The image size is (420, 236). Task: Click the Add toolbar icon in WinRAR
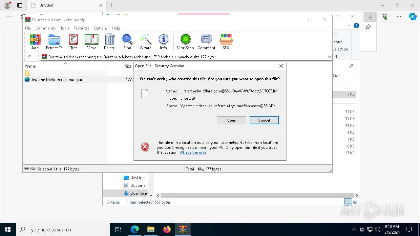tap(35, 42)
